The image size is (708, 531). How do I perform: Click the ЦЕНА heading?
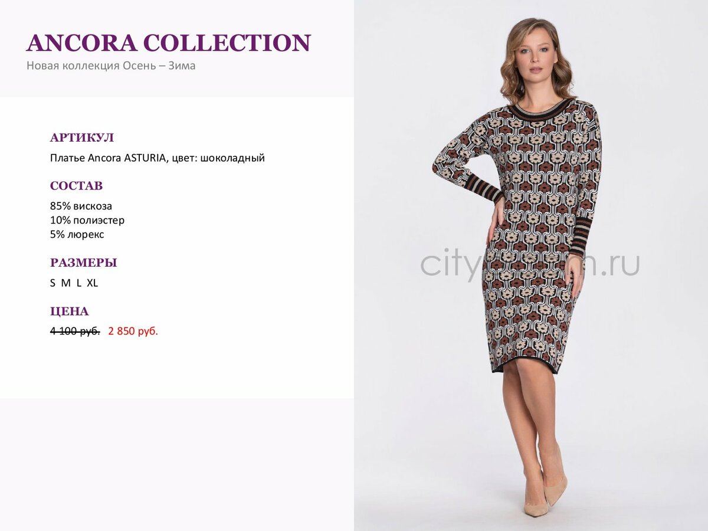[x=70, y=311]
